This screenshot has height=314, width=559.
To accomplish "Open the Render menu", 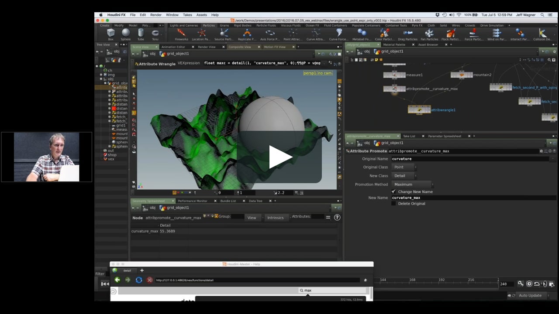I will coord(156,15).
